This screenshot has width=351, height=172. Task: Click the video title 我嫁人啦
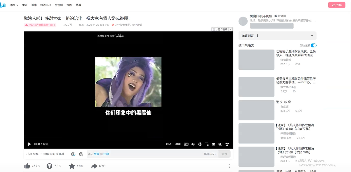pos(77,18)
